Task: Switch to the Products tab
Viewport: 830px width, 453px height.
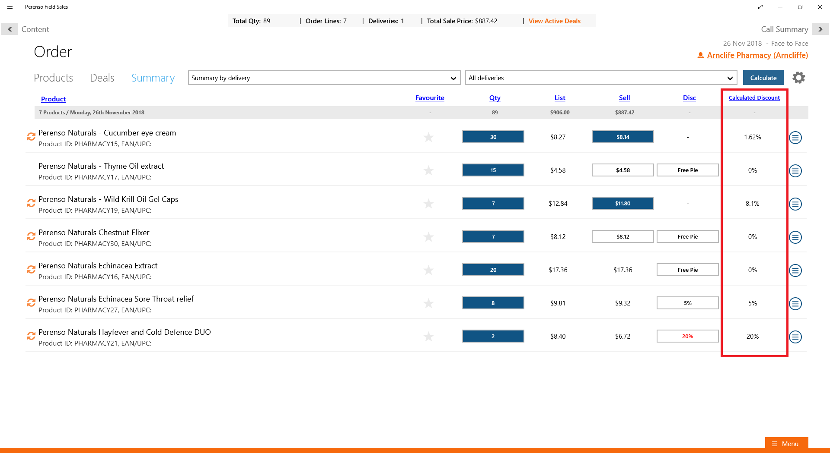Action: [53, 78]
